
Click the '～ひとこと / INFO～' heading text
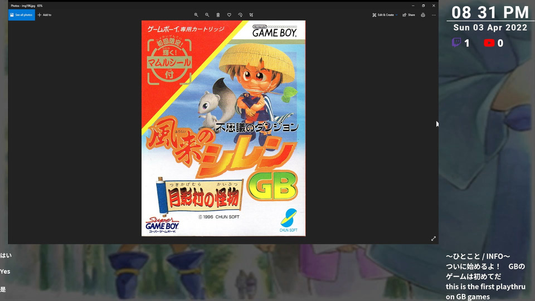point(478,256)
